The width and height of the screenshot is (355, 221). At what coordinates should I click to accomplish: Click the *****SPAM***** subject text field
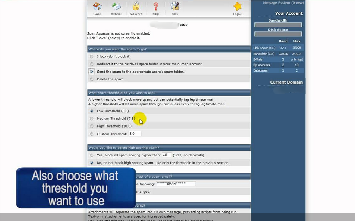coord(176,184)
